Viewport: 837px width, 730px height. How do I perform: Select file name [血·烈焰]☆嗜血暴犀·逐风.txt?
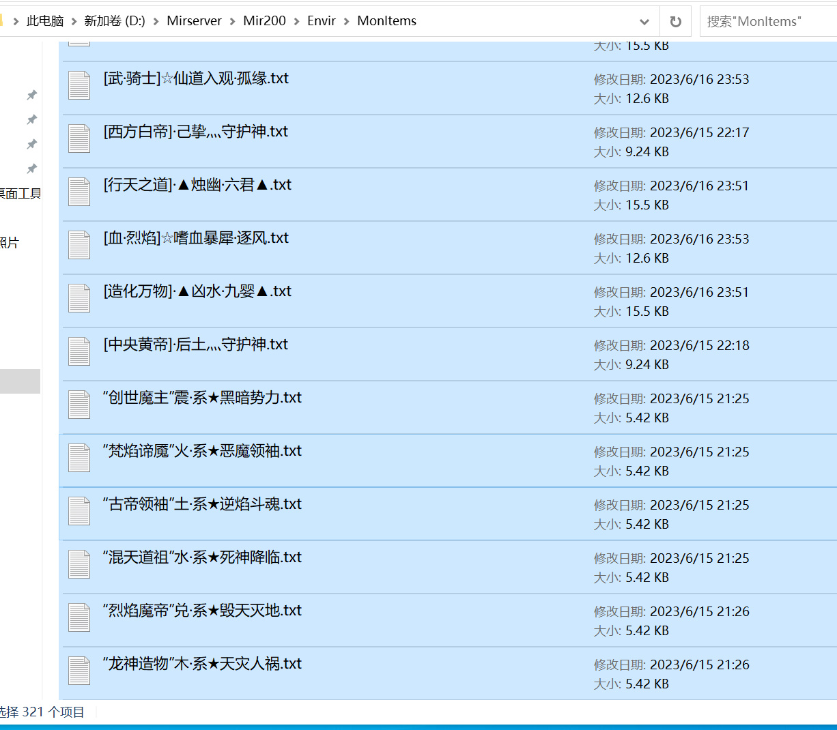pyautogui.click(x=196, y=238)
